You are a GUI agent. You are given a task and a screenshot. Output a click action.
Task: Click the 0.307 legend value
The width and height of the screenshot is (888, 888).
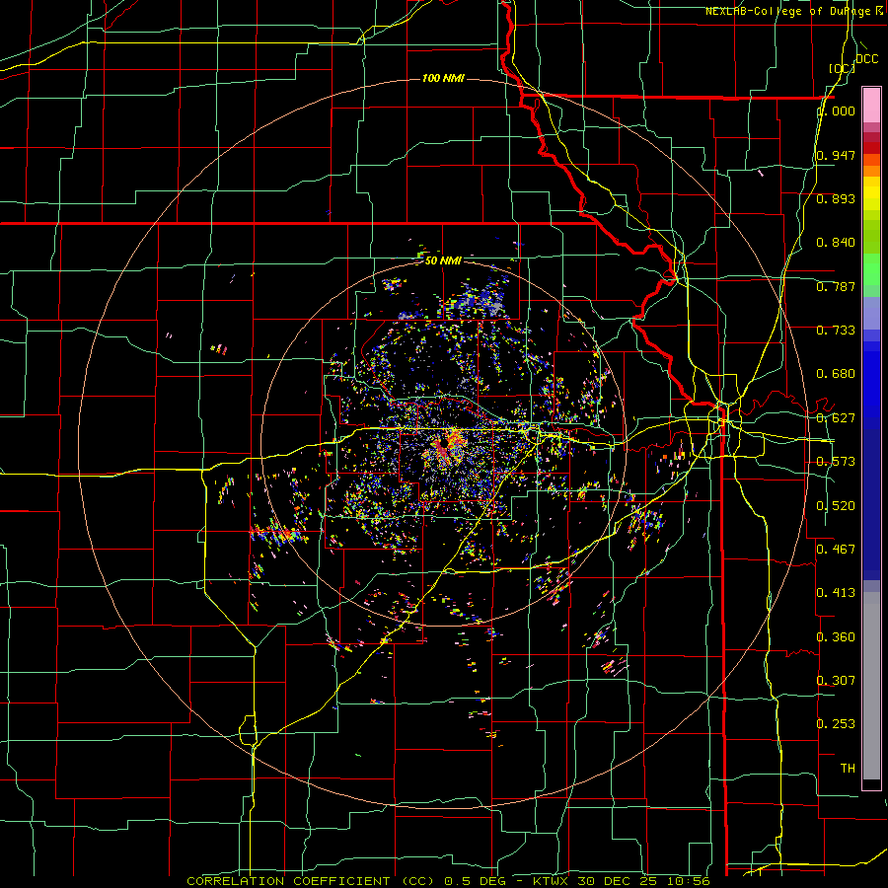836,681
